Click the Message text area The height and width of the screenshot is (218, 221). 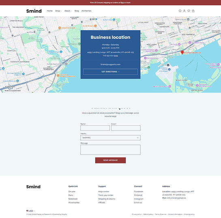point(110,150)
